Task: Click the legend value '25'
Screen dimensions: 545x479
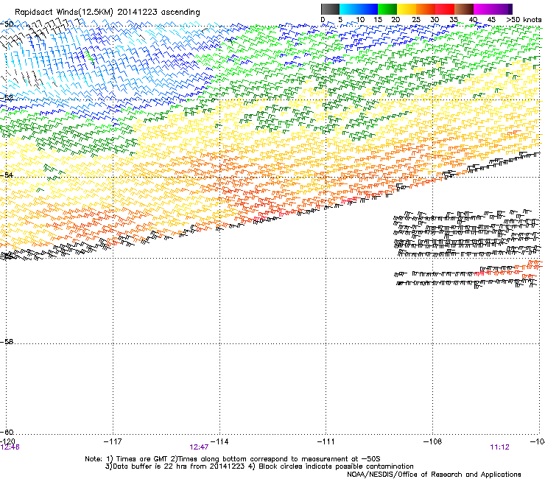Action: pyautogui.click(x=416, y=20)
